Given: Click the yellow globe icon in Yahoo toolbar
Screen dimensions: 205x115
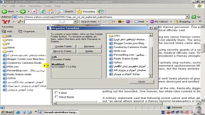Looking at the screenshot, I should click(120, 21).
